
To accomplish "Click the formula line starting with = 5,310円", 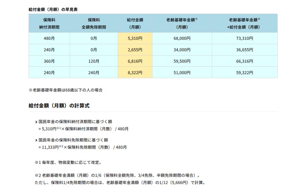I will tap(84, 129).
